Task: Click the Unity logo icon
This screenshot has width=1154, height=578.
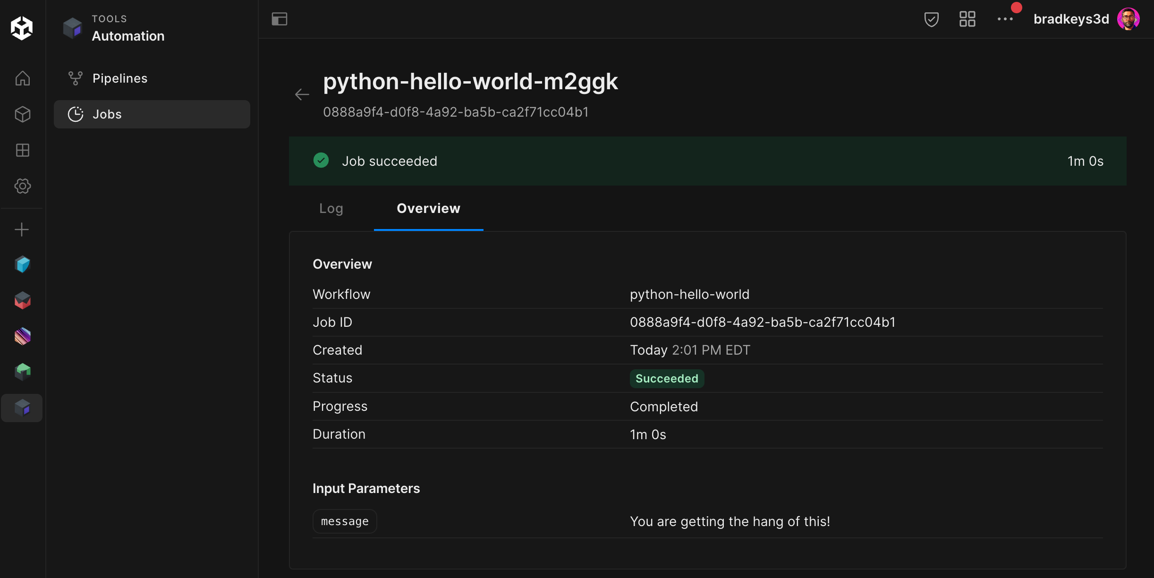Action: [x=22, y=28]
